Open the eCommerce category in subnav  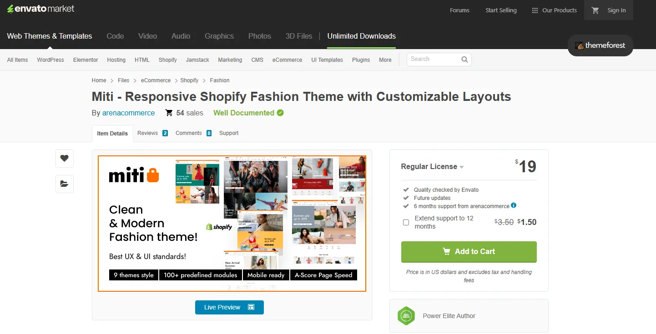pyautogui.click(x=287, y=60)
